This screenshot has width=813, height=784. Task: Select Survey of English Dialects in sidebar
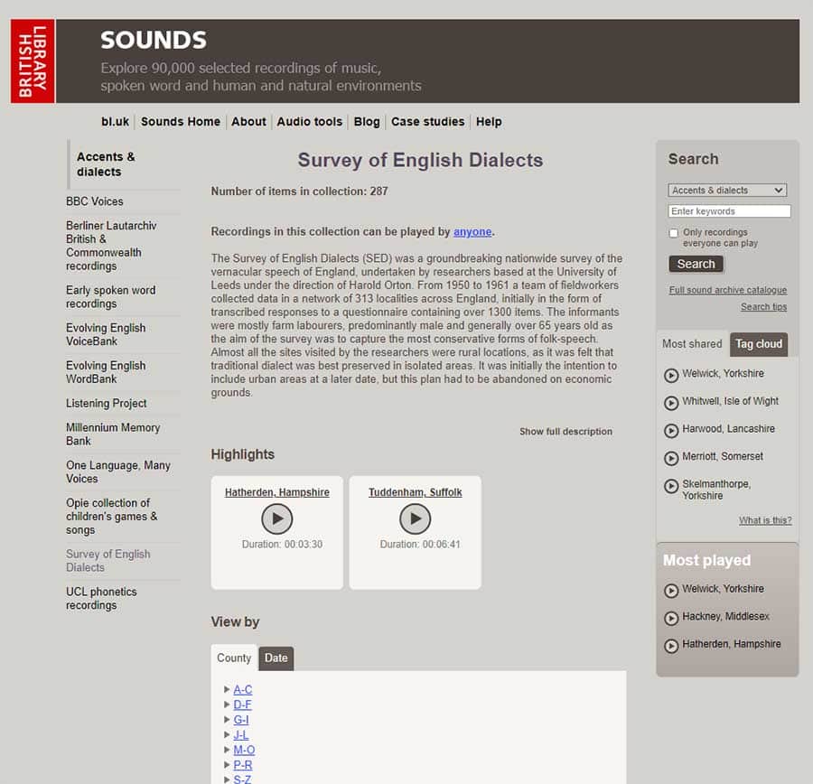107,561
